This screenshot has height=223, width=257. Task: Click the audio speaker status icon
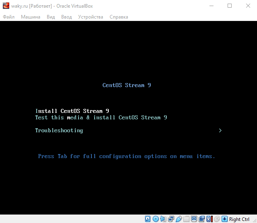click(x=163, y=219)
